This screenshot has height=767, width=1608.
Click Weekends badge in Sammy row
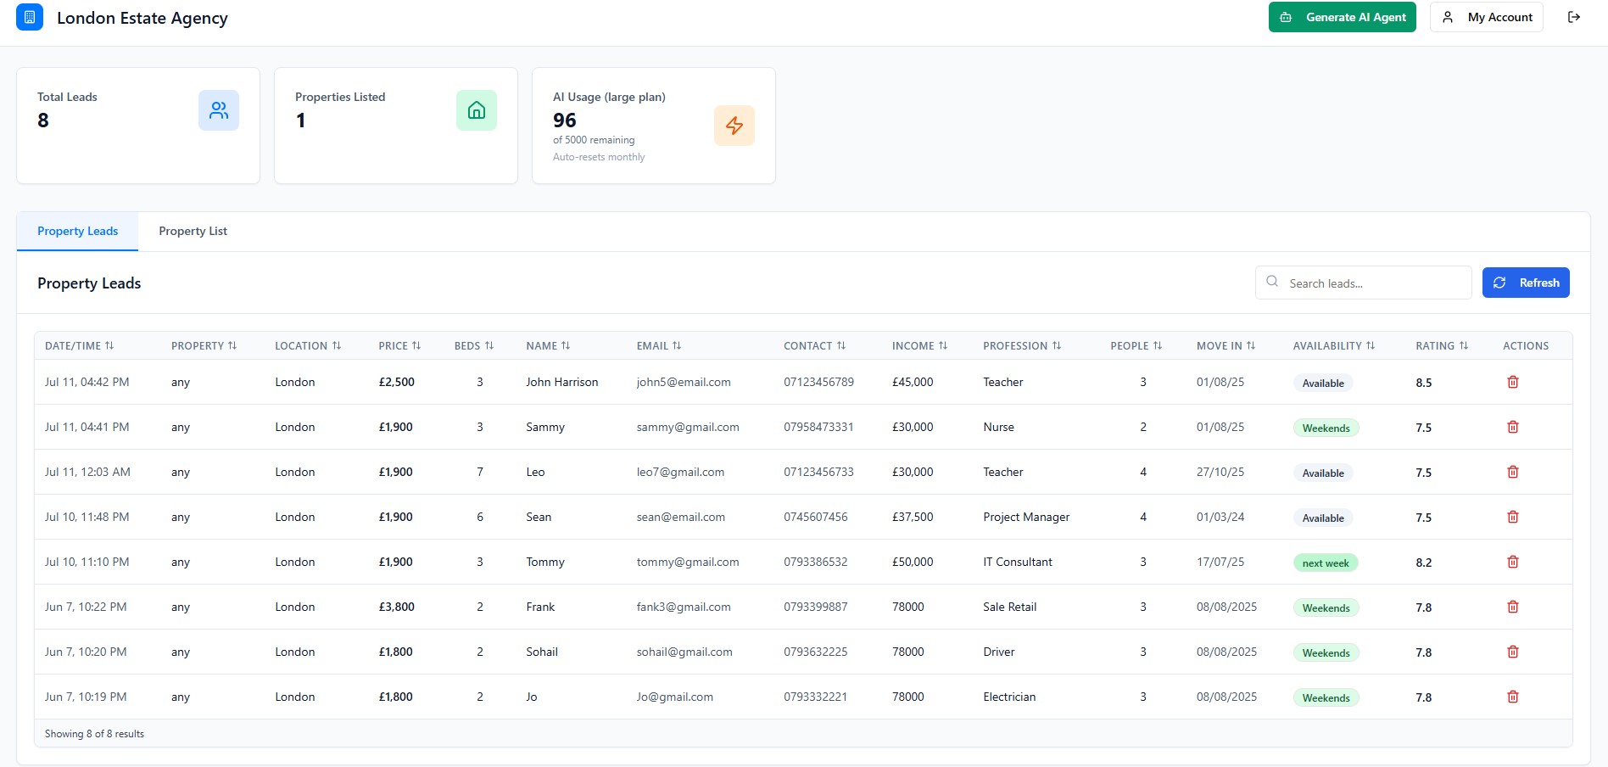[1326, 428]
